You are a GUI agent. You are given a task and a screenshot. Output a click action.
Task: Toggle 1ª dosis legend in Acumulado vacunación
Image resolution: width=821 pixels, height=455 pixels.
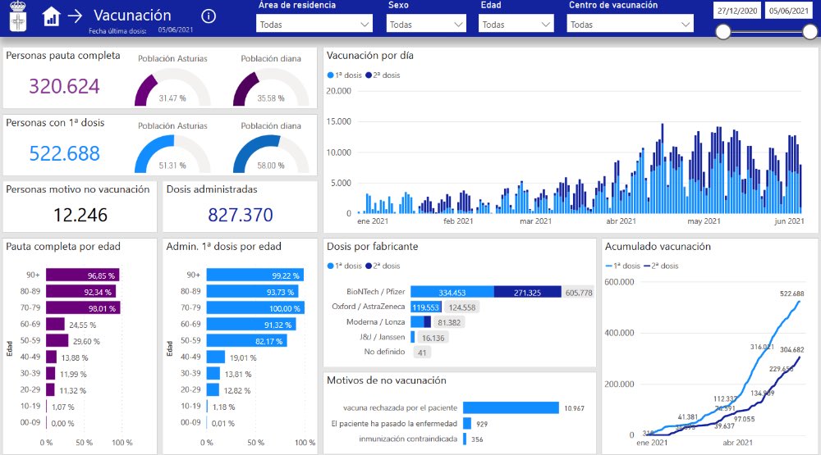pos(622,266)
